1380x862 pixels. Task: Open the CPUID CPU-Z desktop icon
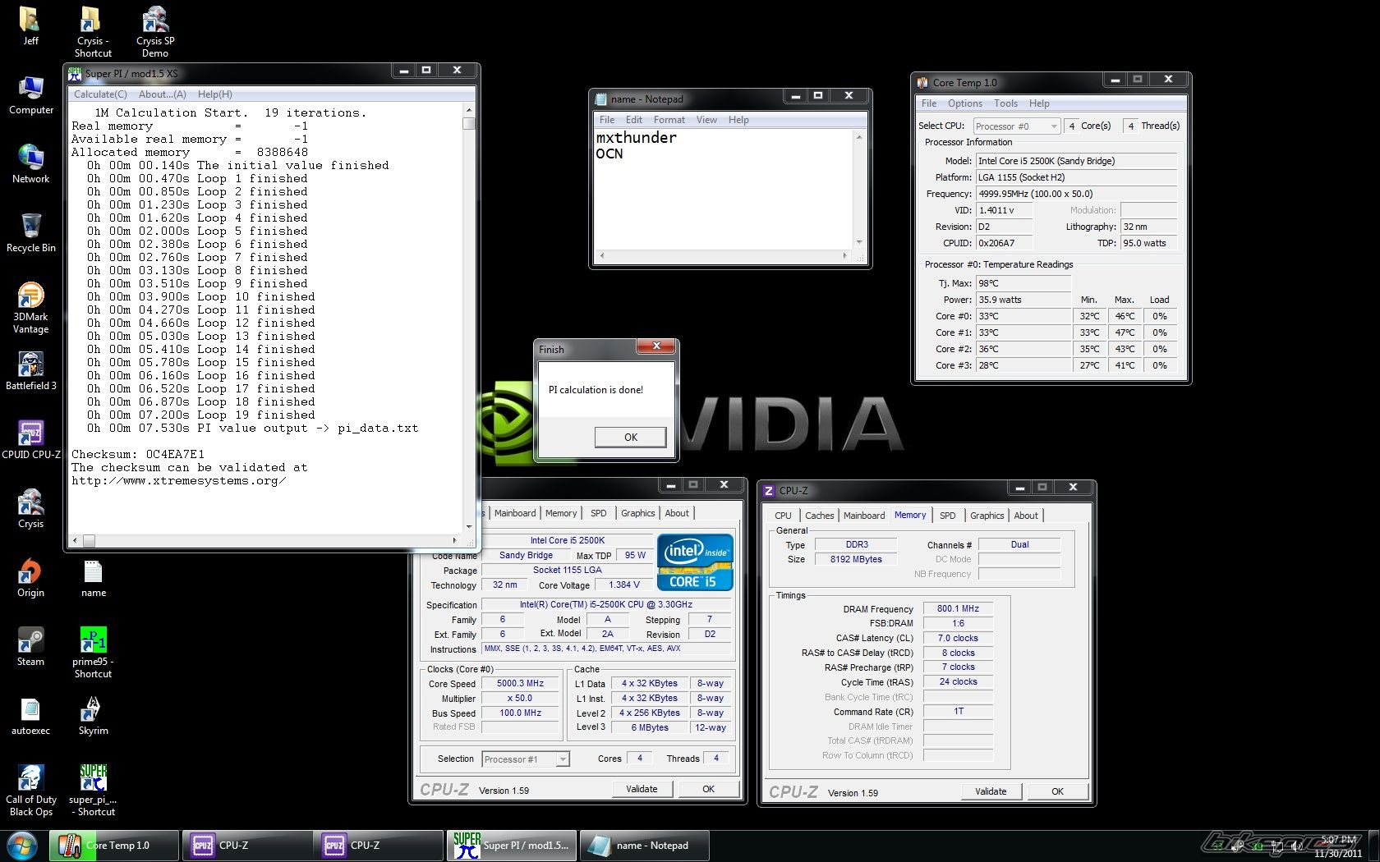30,439
